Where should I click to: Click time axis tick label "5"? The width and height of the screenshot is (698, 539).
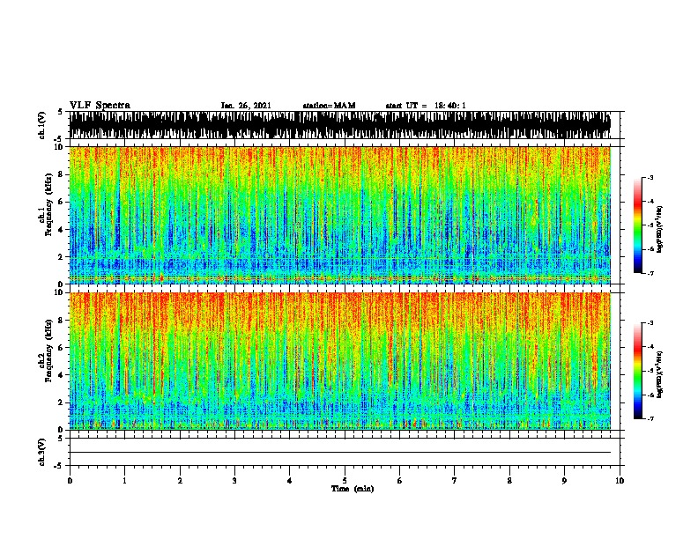tap(345, 481)
